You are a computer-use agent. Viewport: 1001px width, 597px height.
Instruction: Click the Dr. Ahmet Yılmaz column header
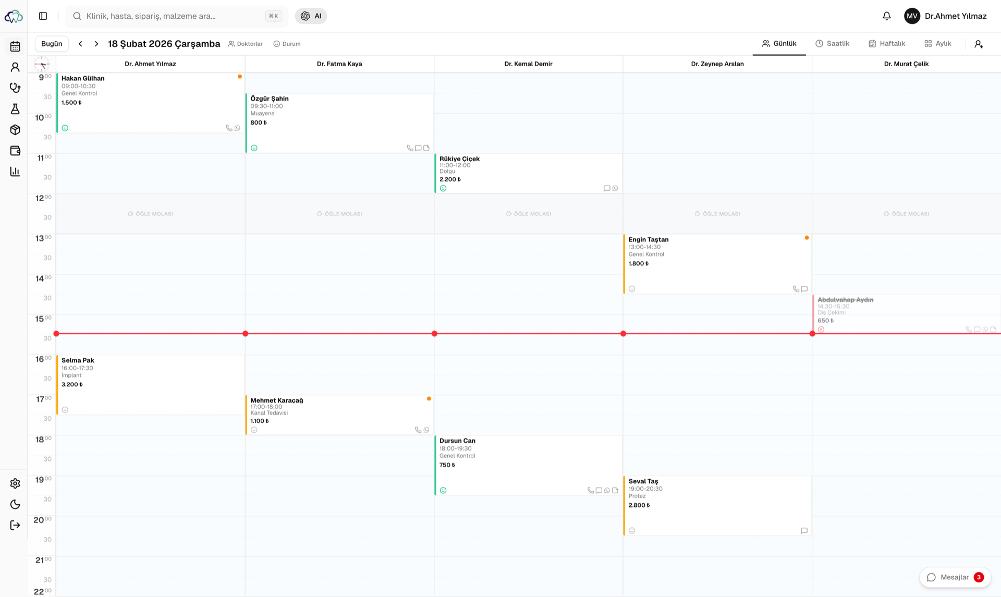coord(150,64)
